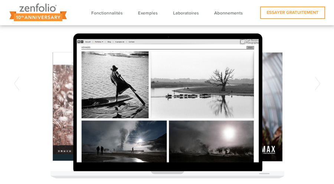Go to the Laboratoires page
334x184 pixels.
click(186, 13)
